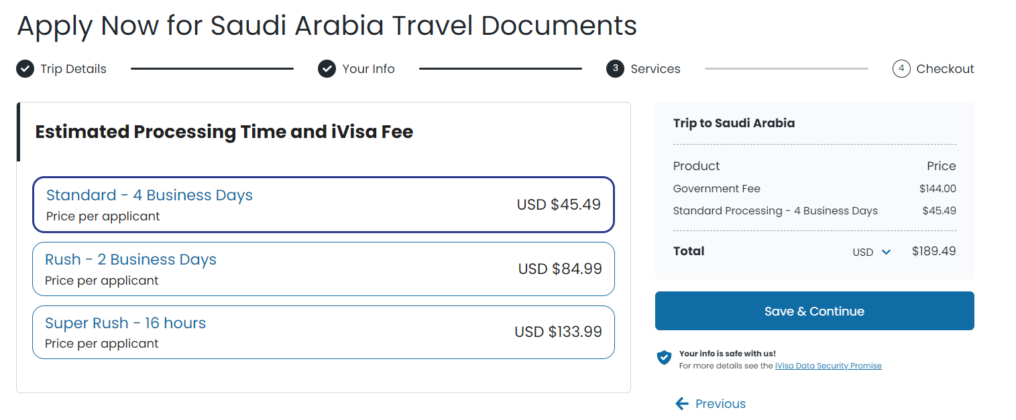Screen dimensions: 1016x420
Task: Click the Trip Details completed checkmark icon
Action: pyautogui.click(x=24, y=68)
